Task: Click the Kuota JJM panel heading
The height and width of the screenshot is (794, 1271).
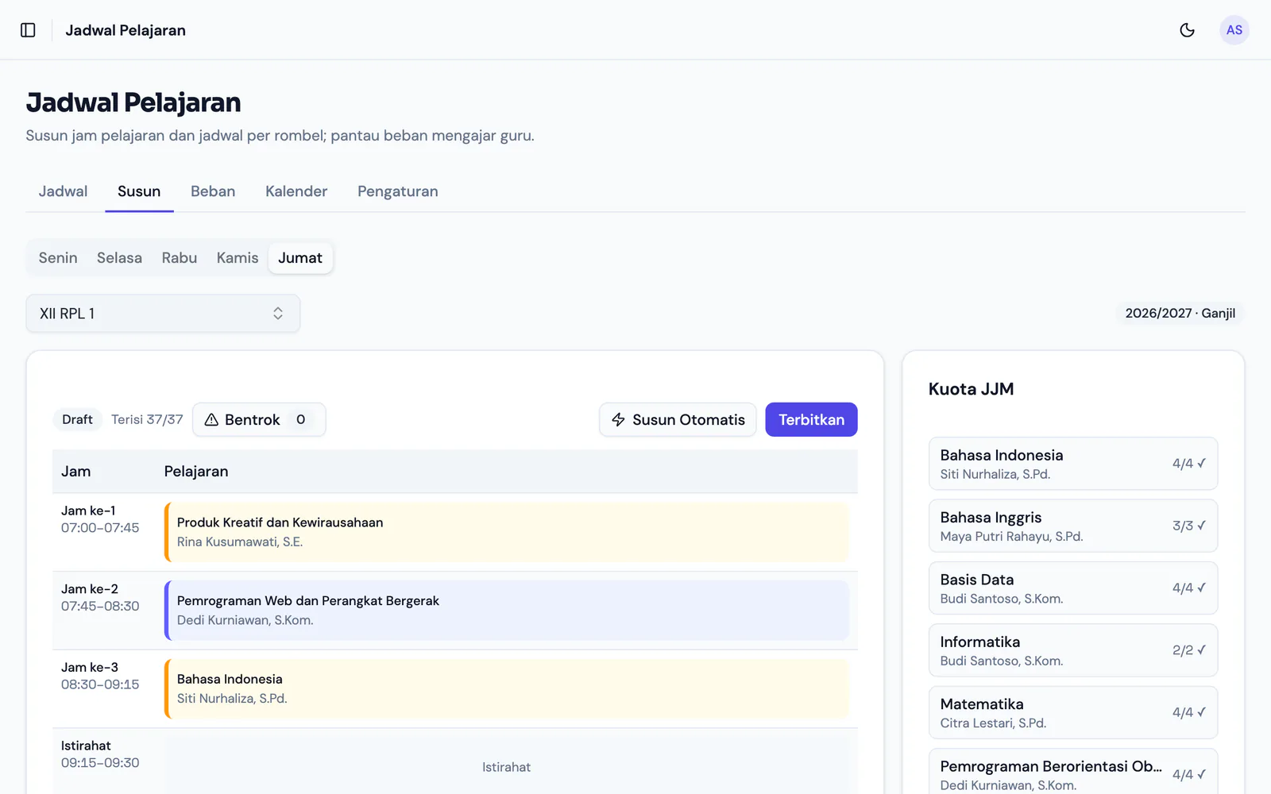Action: coord(971,389)
